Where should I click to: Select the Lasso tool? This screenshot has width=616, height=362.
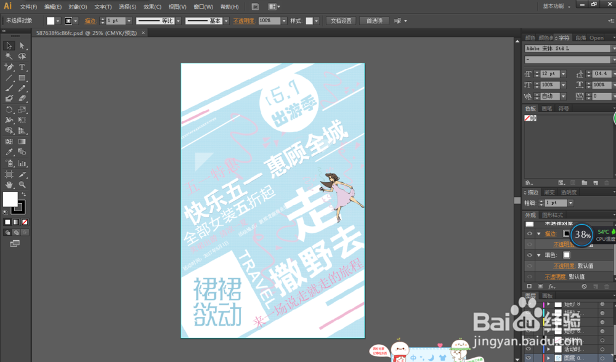22,56
